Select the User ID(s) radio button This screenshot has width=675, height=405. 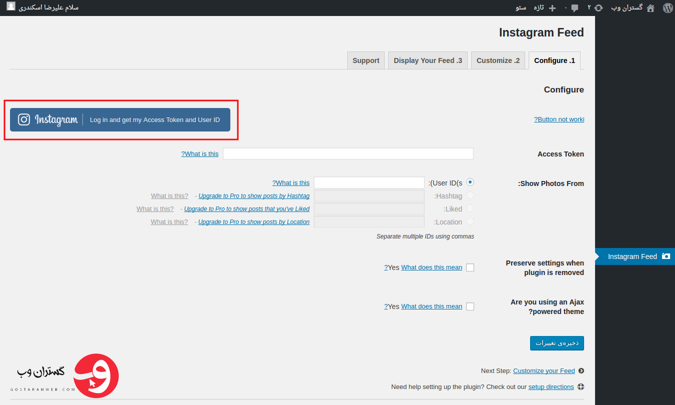pyautogui.click(x=470, y=182)
